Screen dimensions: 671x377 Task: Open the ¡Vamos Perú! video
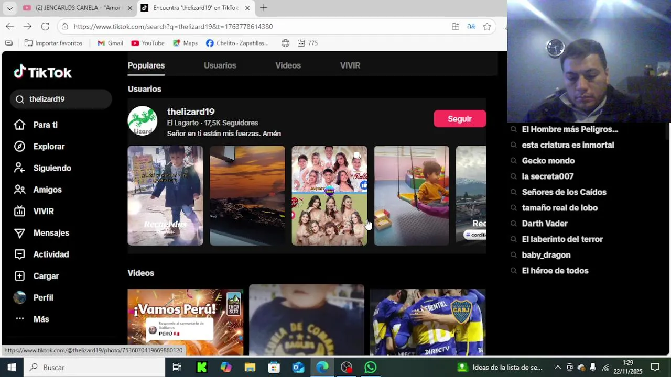186,322
